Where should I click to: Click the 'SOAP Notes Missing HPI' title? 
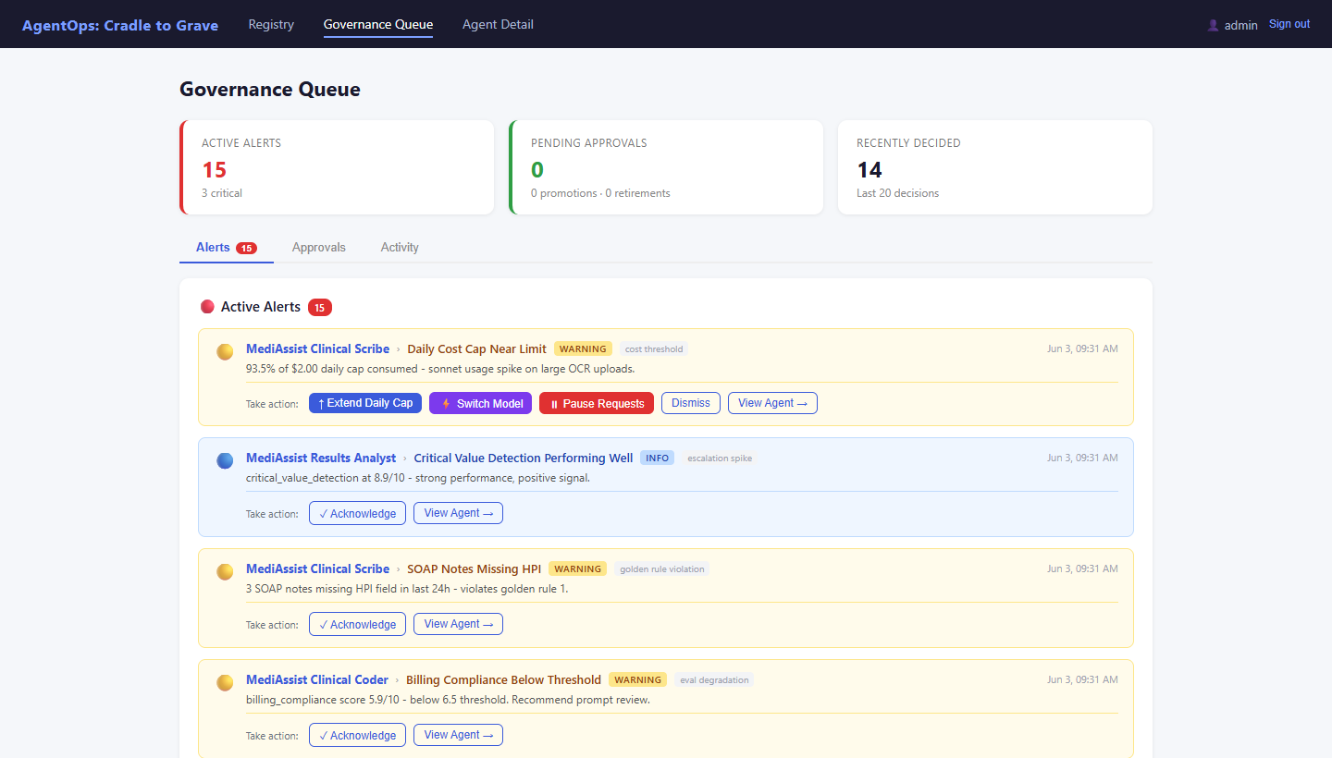point(474,568)
